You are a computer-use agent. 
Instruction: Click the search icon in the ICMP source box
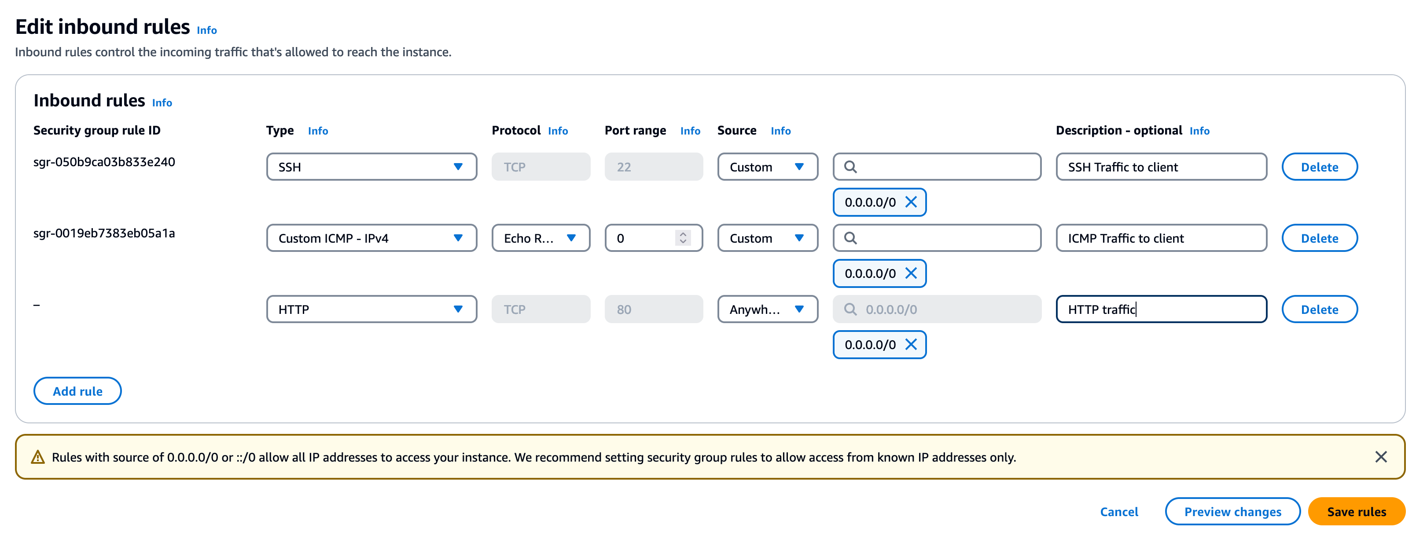[x=851, y=238]
